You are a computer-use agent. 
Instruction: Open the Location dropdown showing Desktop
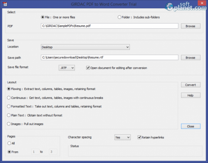click(85, 47)
